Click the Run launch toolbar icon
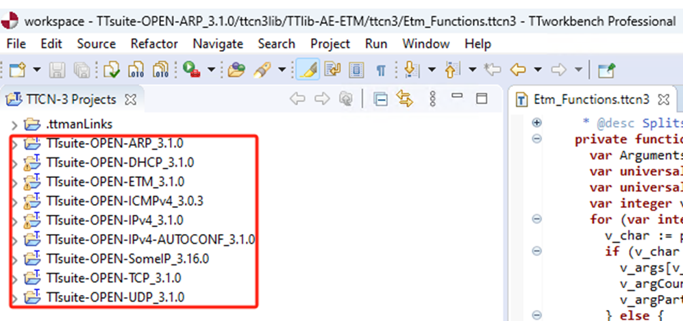Screen dimensions: 683x321 pos(190,69)
